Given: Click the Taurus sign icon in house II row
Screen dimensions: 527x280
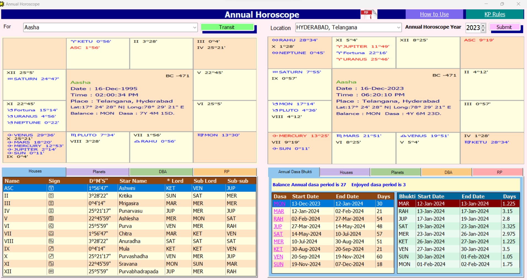Looking at the screenshot, I should click(x=51, y=196).
